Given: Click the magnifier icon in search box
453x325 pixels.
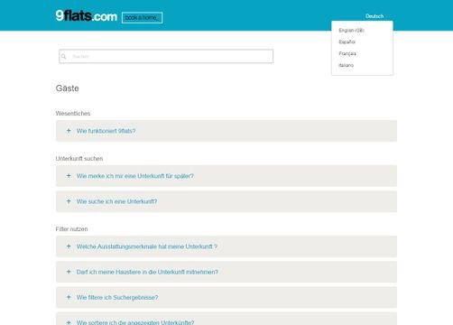Looking at the screenshot, I should coord(63,56).
